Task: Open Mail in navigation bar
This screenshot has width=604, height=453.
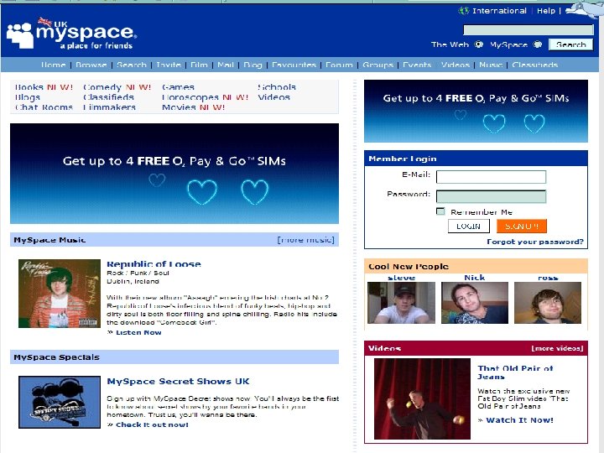Action: point(226,65)
